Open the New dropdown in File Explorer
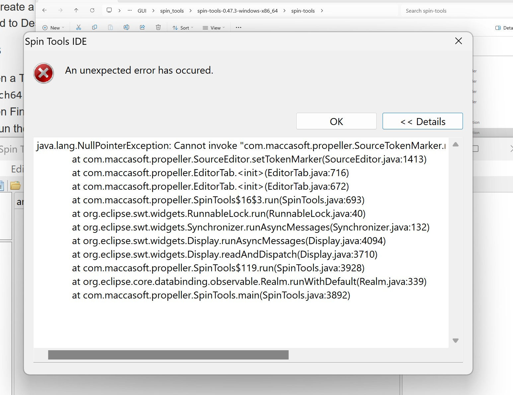 [53, 28]
